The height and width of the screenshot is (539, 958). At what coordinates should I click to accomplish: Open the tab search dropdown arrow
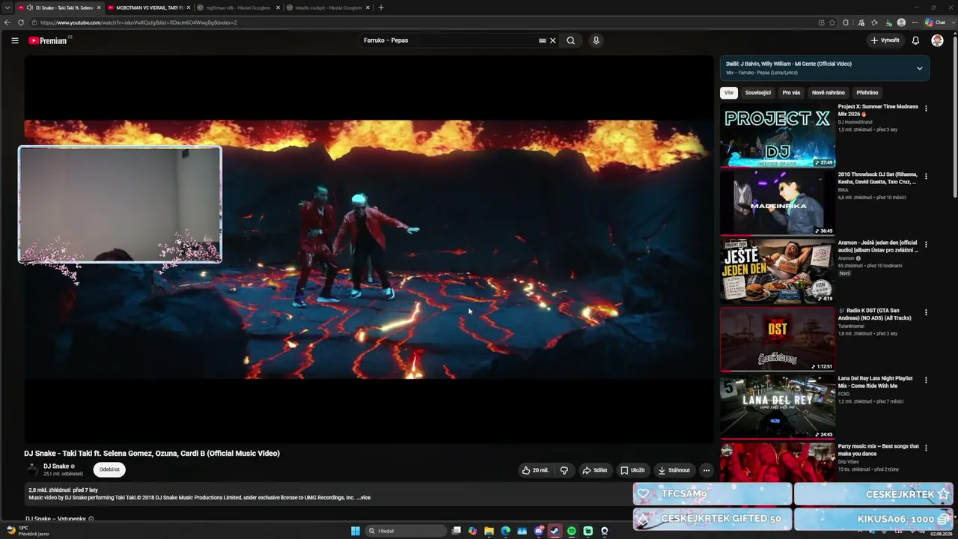(x=7, y=7)
